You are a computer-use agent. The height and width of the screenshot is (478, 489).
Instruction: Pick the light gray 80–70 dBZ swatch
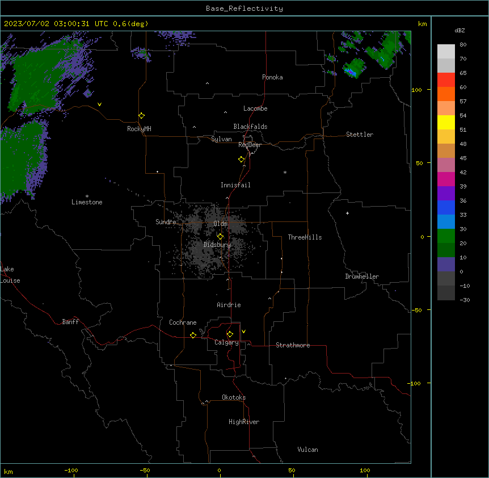pos(446,52)
